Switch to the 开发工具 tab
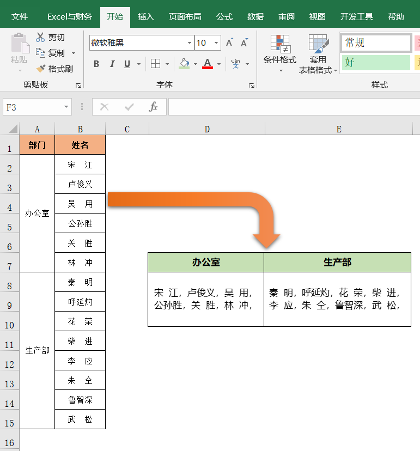The height and width of the screenshot is (451, 420). [x=357, y=17]
